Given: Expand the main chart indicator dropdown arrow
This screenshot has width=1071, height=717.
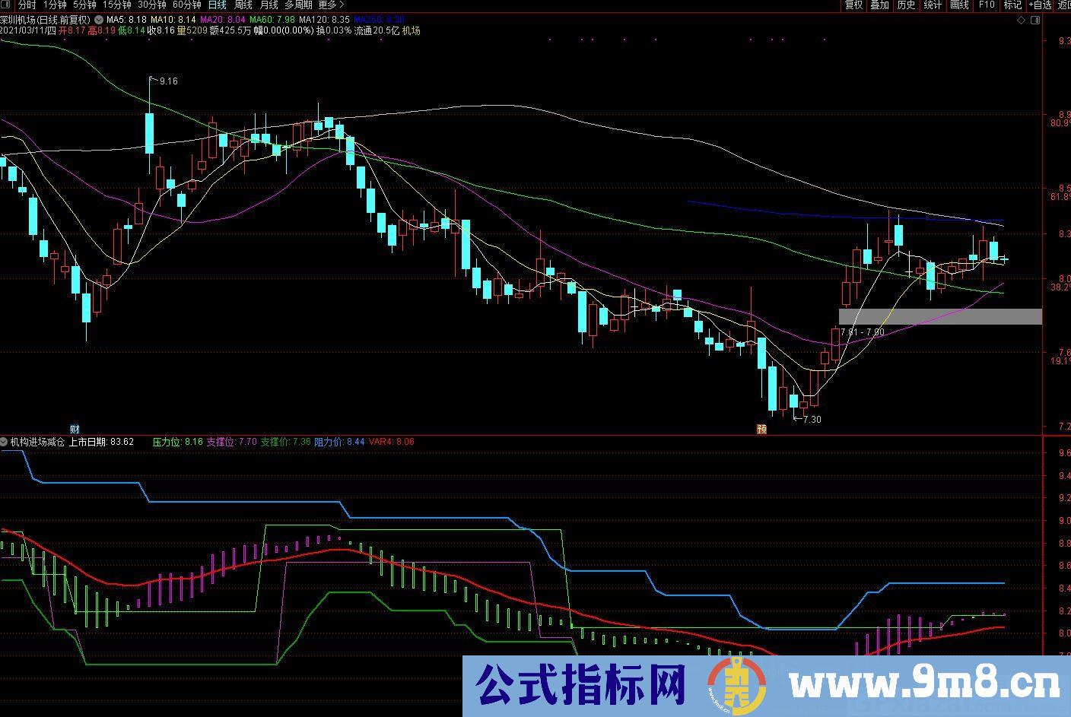Looking at the screenshot, I should pyautogui.click(x=99, y=19).
